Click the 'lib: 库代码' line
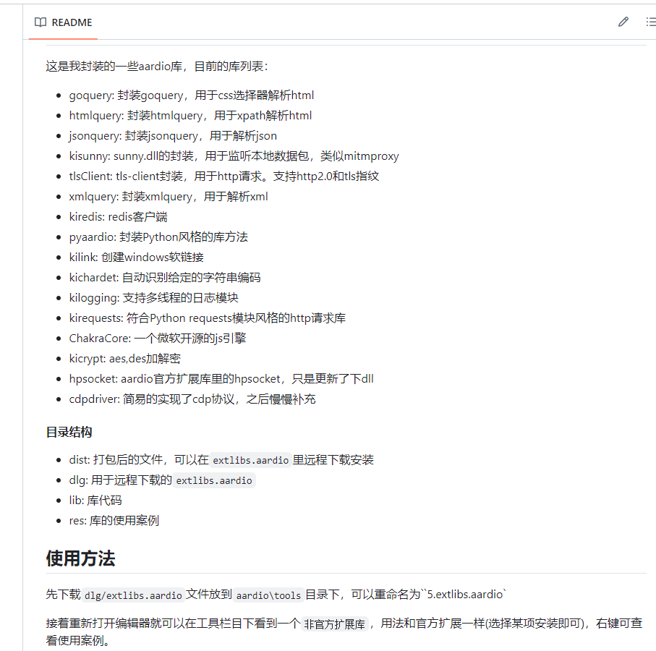Viewport: 656px width, 651px height. [x=95, y=501]
